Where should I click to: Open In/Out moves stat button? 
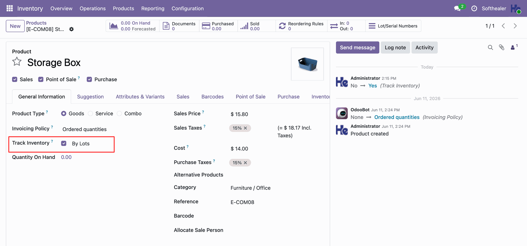(346, 26)
